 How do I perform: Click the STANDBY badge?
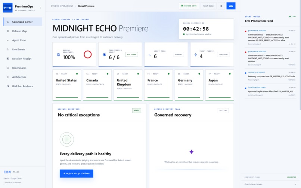tap(179, 54)
